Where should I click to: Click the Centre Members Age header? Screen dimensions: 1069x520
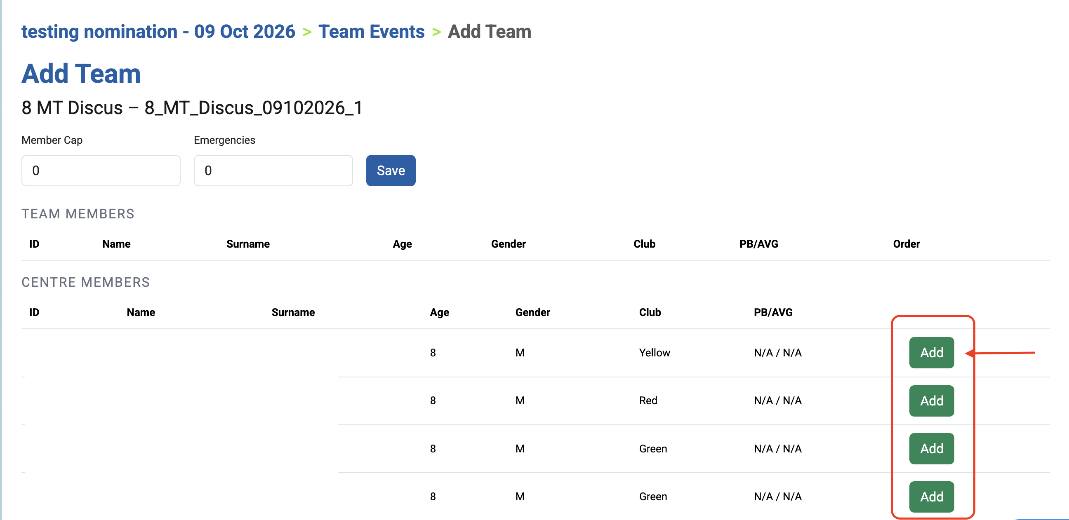(x=440, y=312)
